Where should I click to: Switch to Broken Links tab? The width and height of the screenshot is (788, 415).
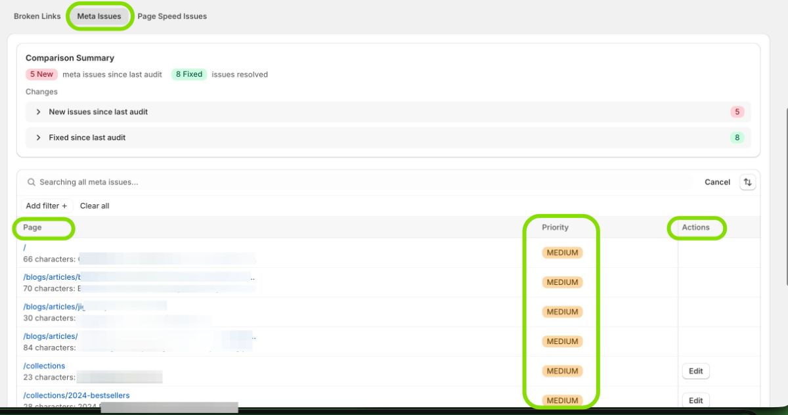[37, 16]
